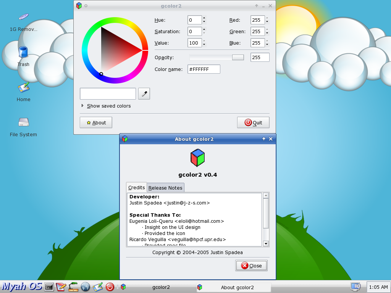Click the display monitor tray icon
Image resolution: width=391 pixels, height=293 pixels.
tap(355, 287)
